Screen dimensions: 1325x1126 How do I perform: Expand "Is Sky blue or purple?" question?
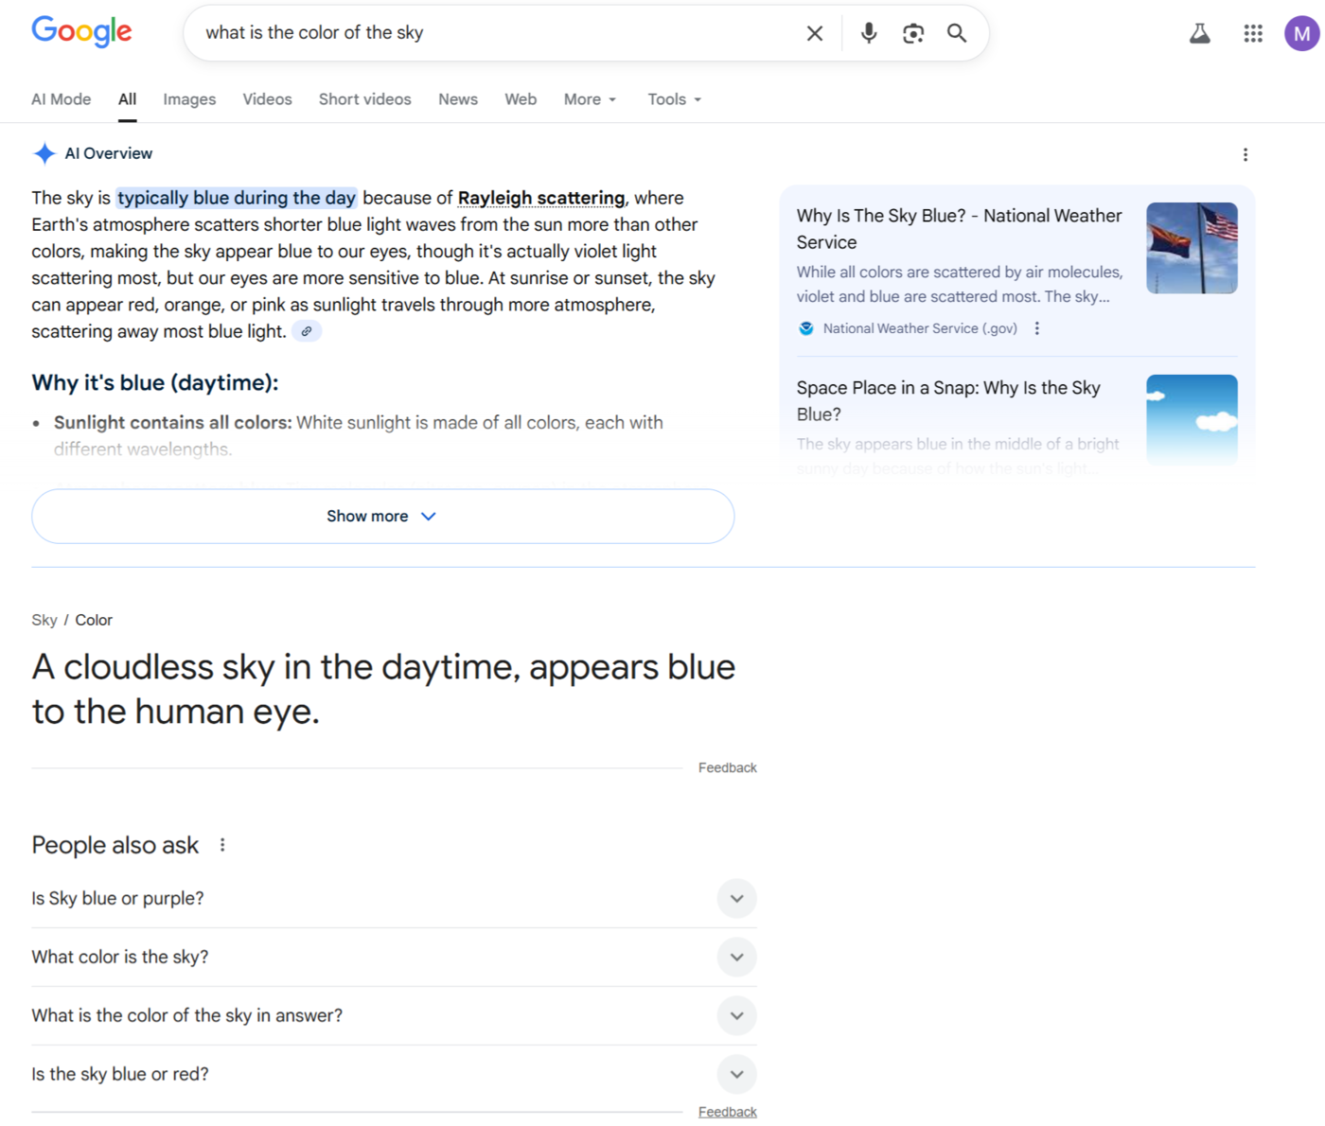point(736,899)
